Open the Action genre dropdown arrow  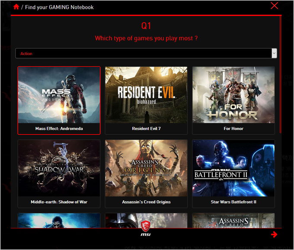[274, 53]
